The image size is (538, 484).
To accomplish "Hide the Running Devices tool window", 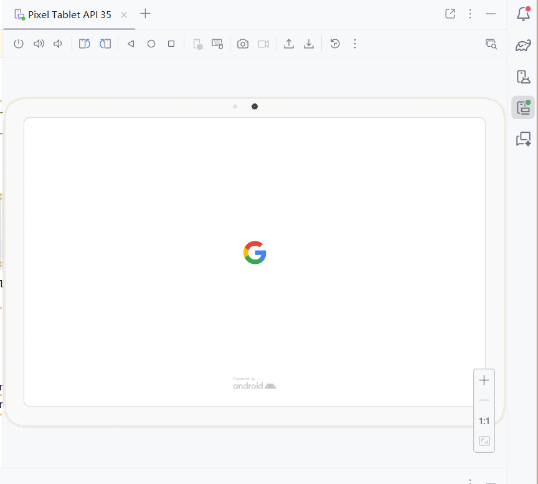I will (491, 14).
